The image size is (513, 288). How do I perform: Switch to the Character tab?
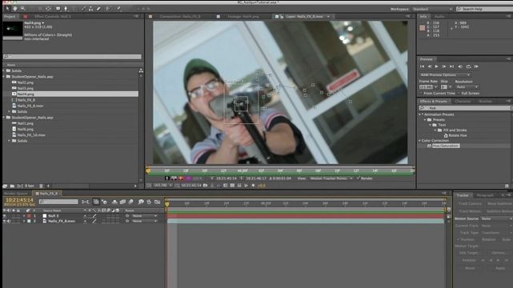(x=463, y=102)
